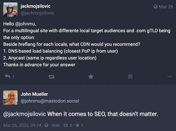The image size is (176, 131).
Task: Click the @johnmu@mastodon.social handle
Action: click(x=50, y=101)
